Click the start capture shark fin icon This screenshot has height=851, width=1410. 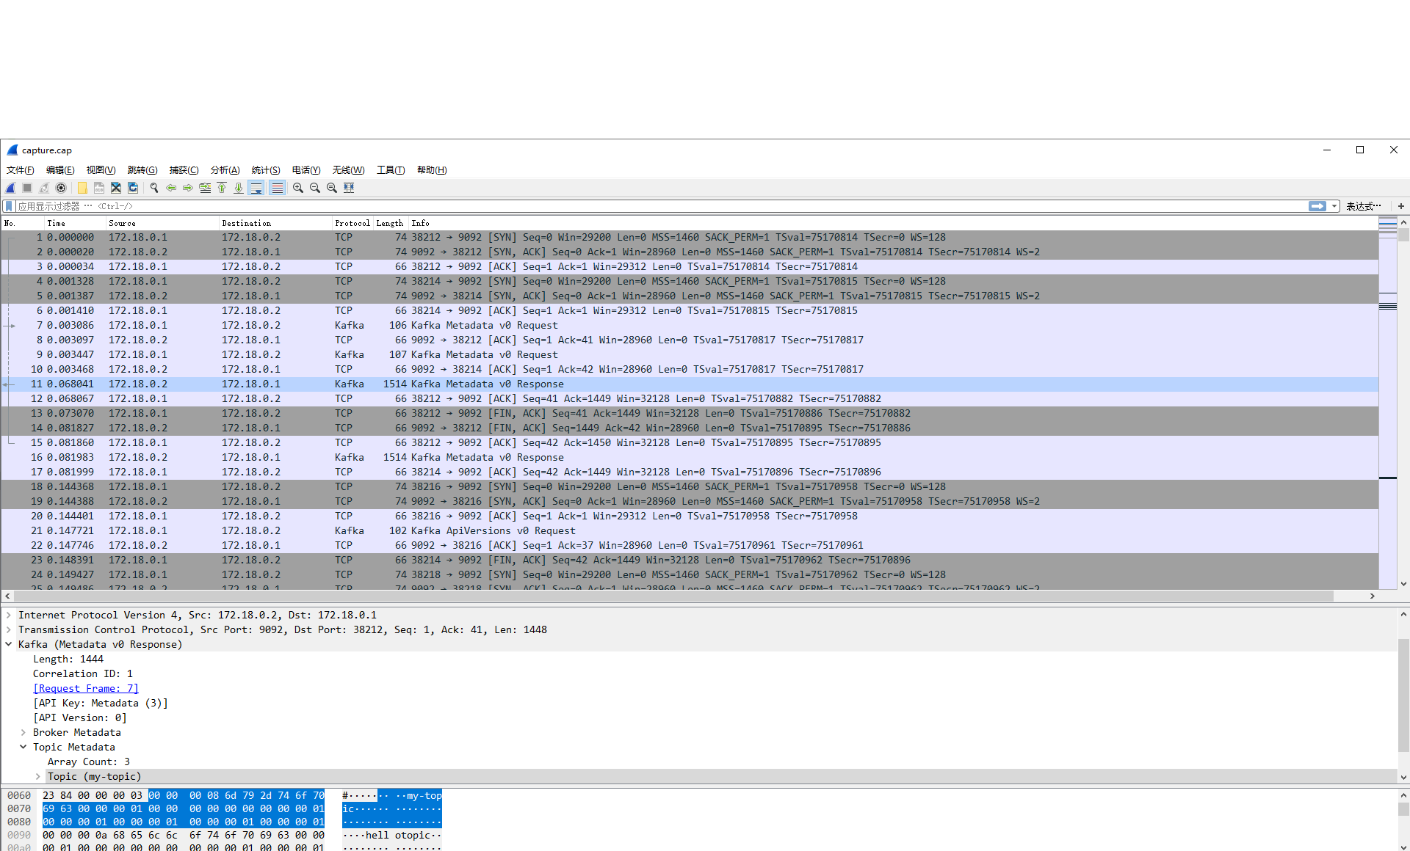coord(11,188)
